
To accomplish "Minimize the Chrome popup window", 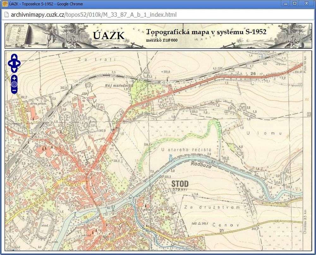I will click(x=286, y=3).
